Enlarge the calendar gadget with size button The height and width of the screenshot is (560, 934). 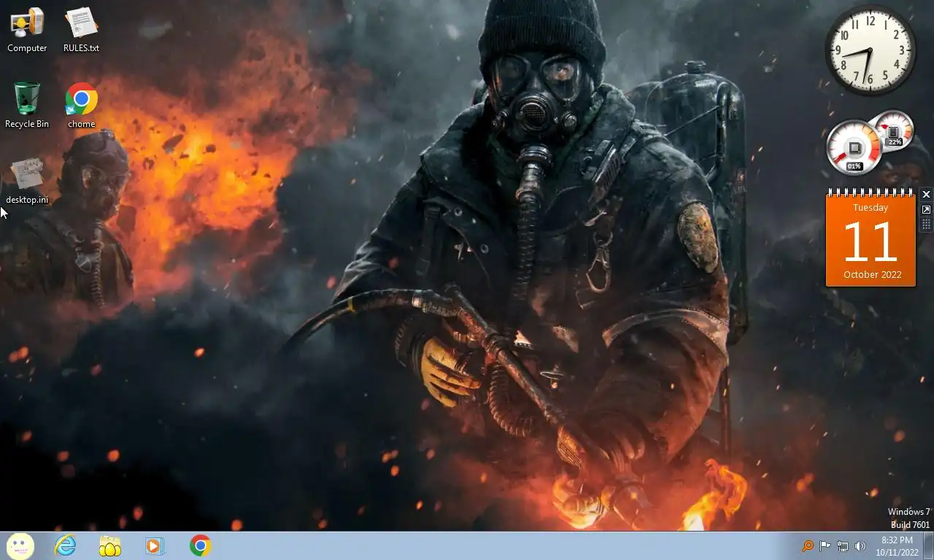[926, 210]
